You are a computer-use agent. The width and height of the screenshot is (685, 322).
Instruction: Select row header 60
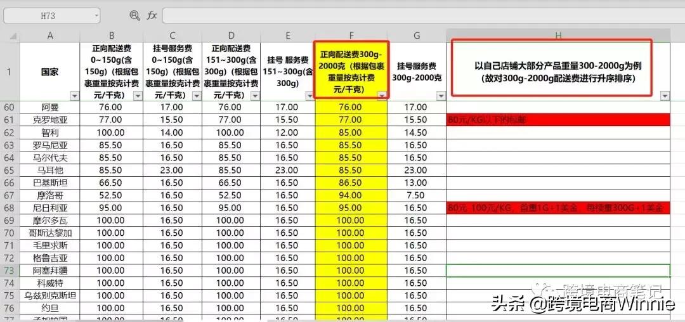pos(10,107)
